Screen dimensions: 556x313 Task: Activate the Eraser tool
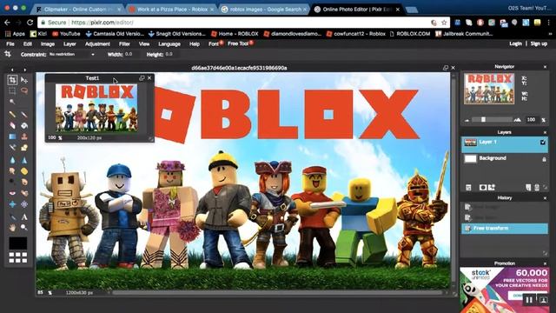12,125
